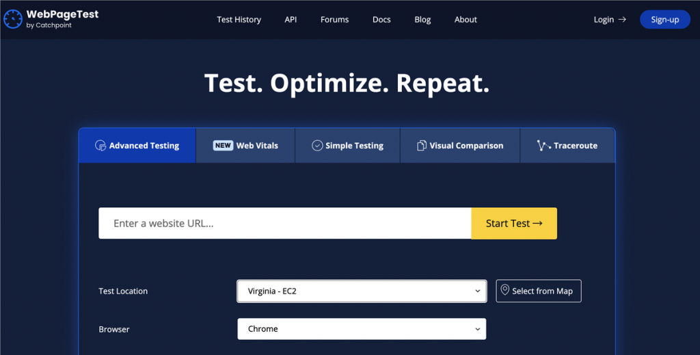
Task: Open the Browser dropdown showing Chrome
Action: click(362, 329)
